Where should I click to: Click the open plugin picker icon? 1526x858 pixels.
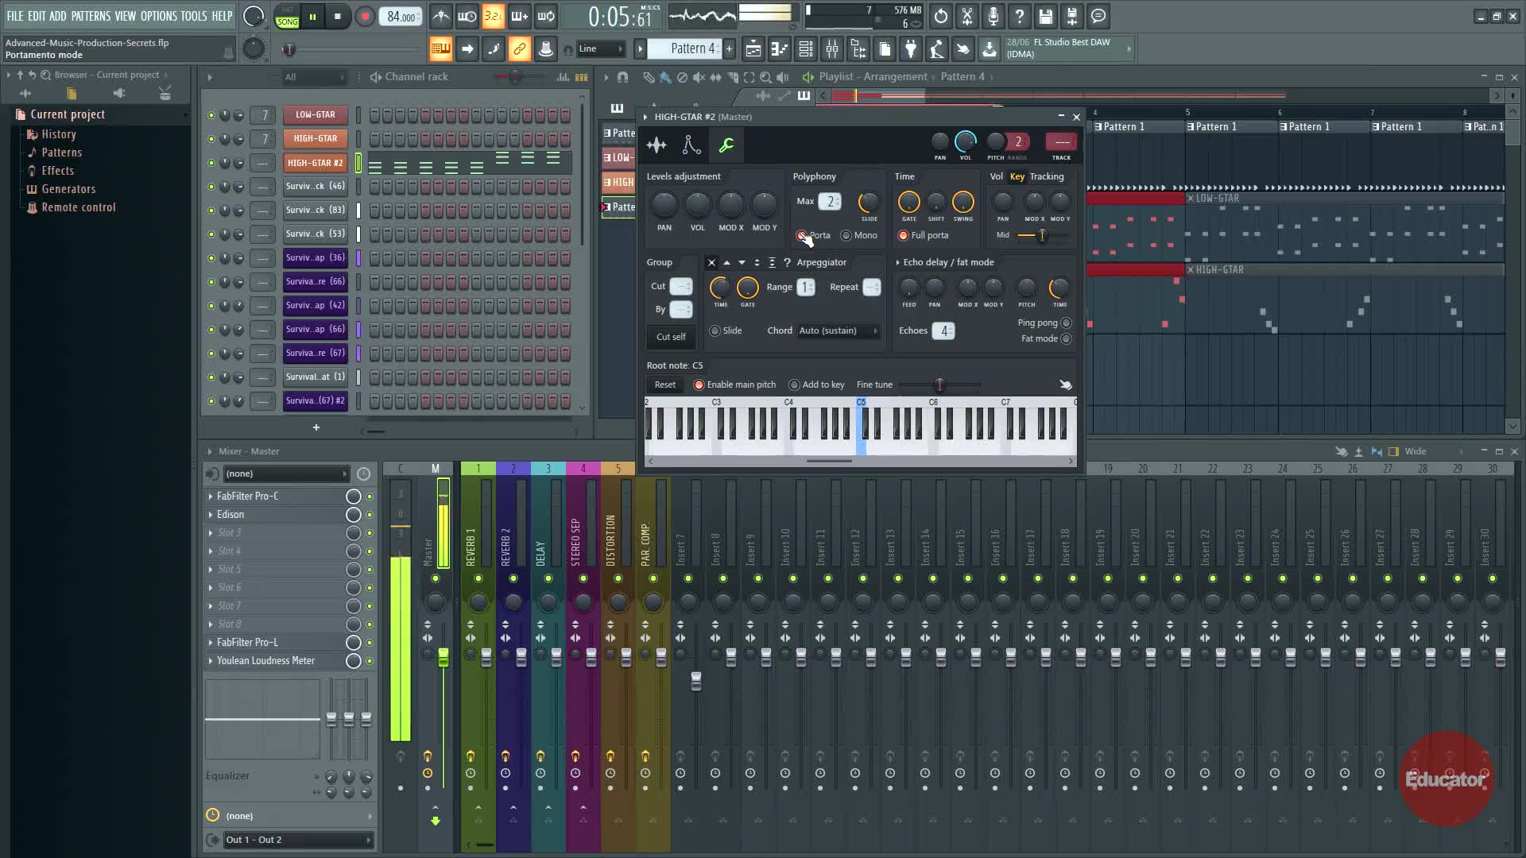pyautogui.click(x=911, y=49)
